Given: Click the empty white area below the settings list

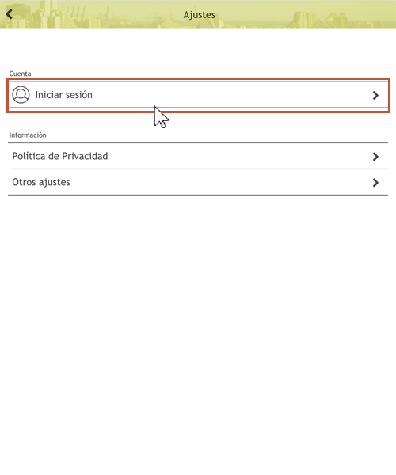Looking at the screenshot, I should (198, 333).
